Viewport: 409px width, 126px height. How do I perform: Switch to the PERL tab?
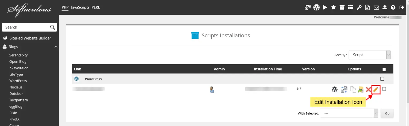(95, 7)
